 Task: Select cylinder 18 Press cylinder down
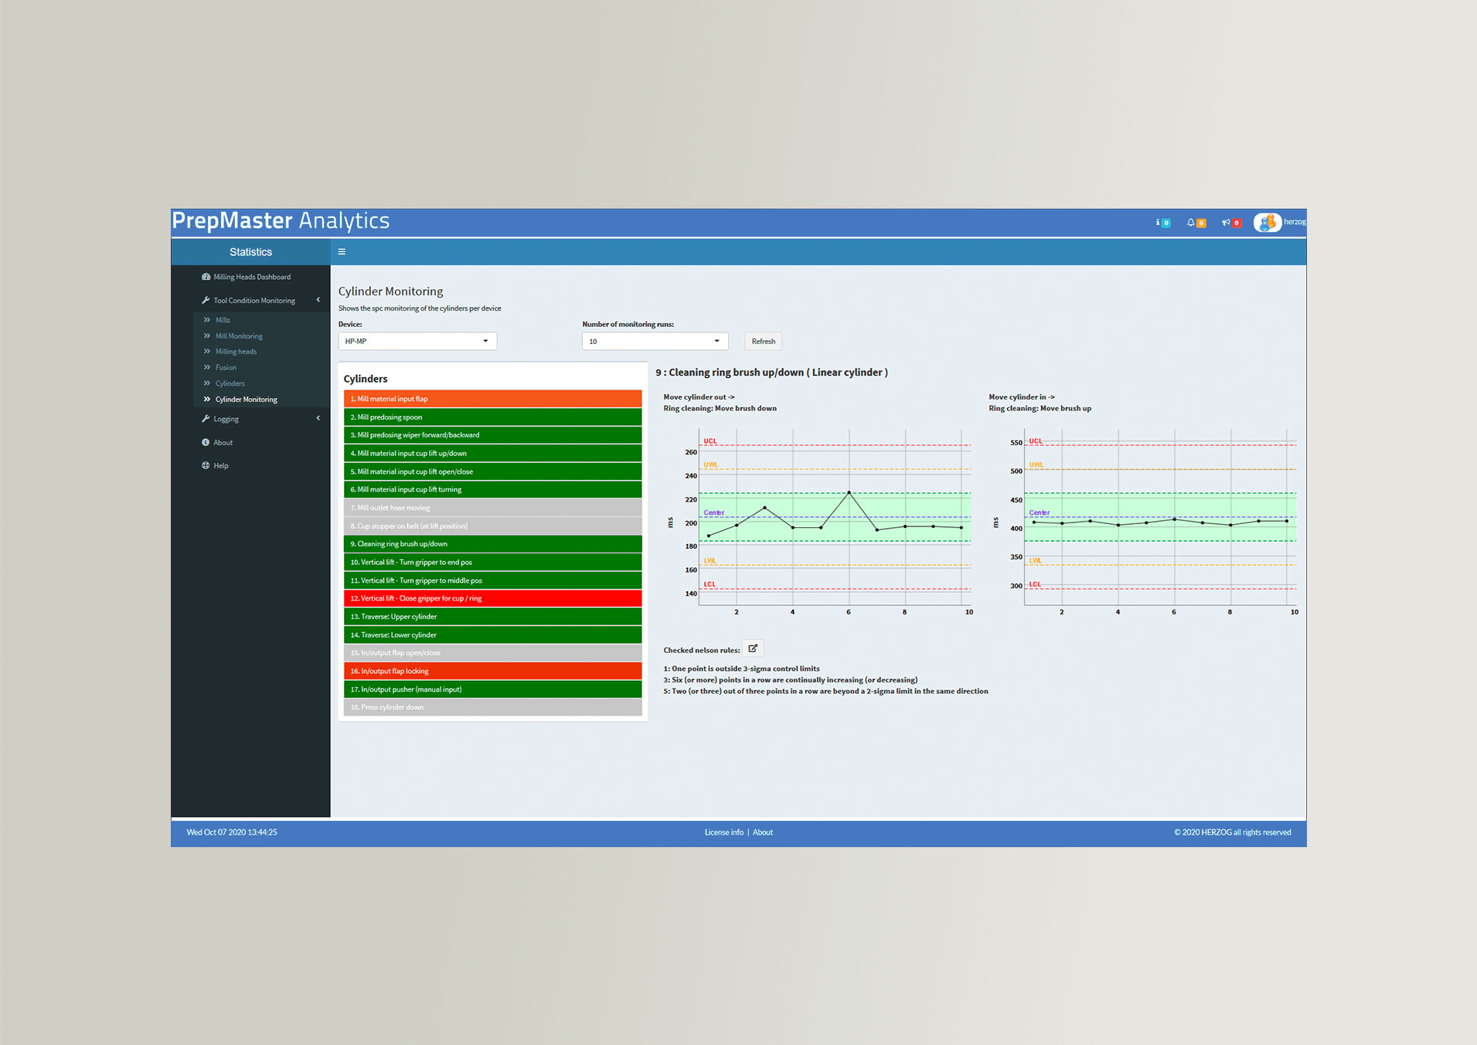tap(492, 707)
